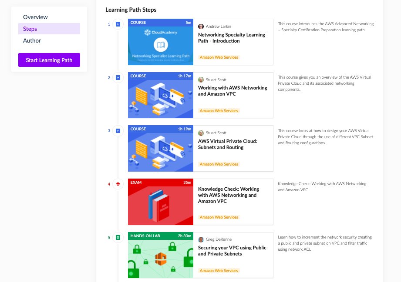
Task: Click the Knowledge Check description text
Action: point(322,187)
